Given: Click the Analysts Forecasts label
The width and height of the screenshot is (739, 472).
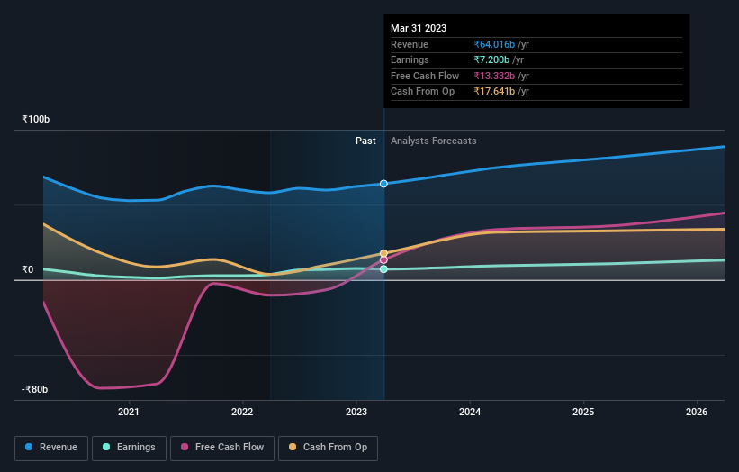Looking at the screenshot, I should (x=434, y=141).
